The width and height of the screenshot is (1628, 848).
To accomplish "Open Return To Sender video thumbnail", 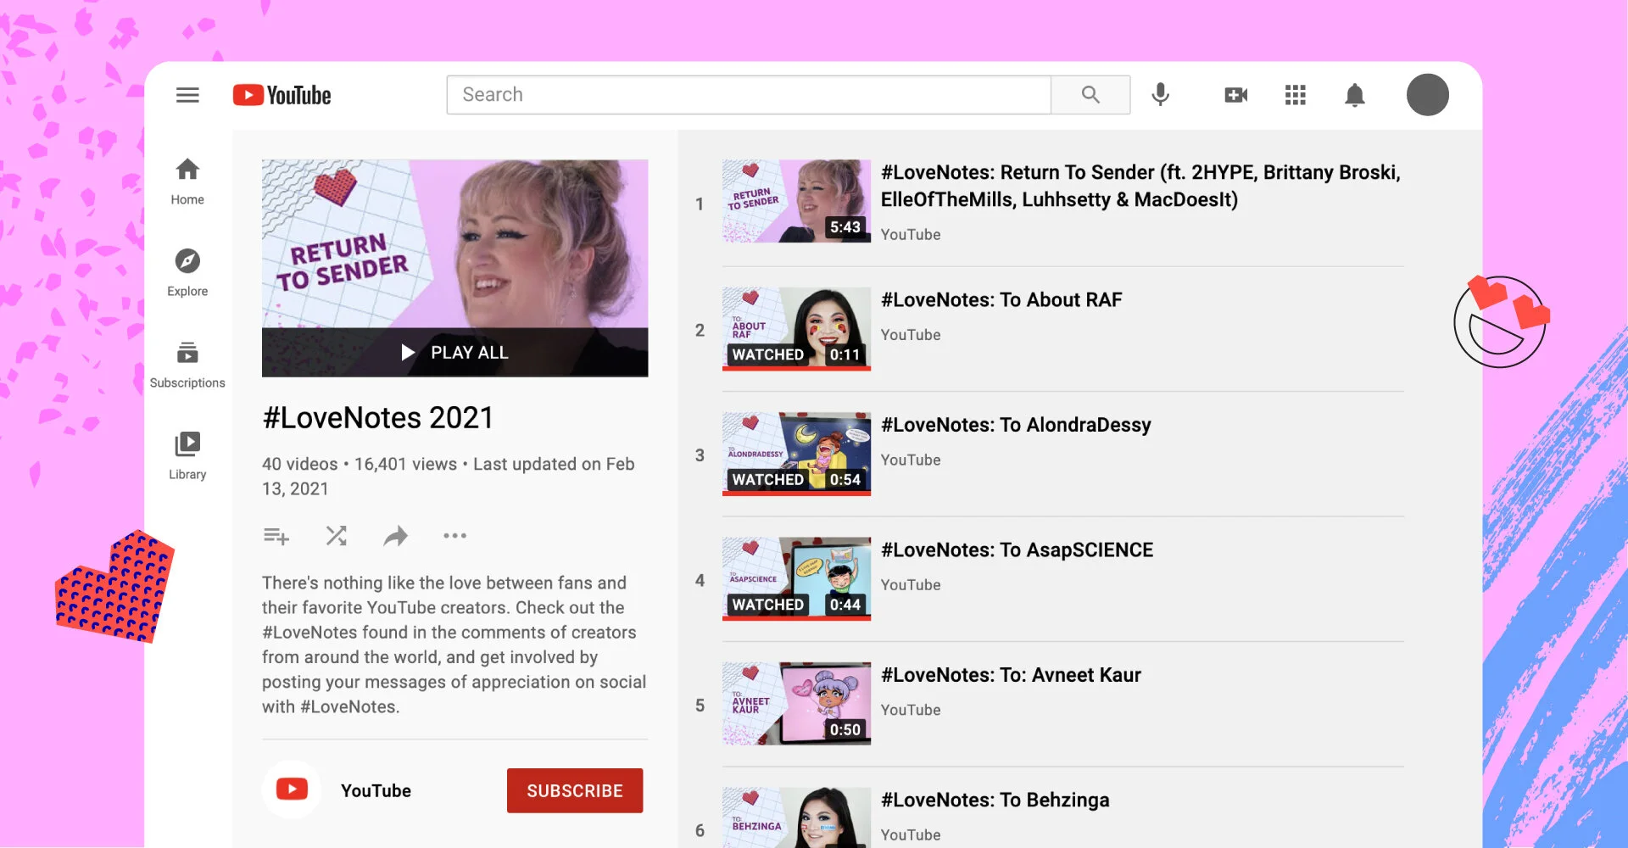I will (x=796, y=201).
